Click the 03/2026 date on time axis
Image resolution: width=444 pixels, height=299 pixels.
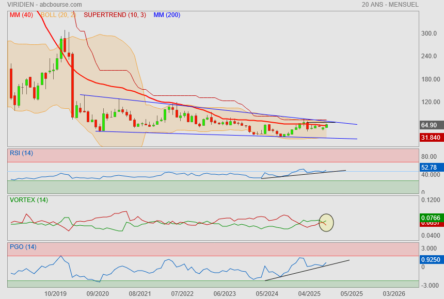(x=393, y=294)
